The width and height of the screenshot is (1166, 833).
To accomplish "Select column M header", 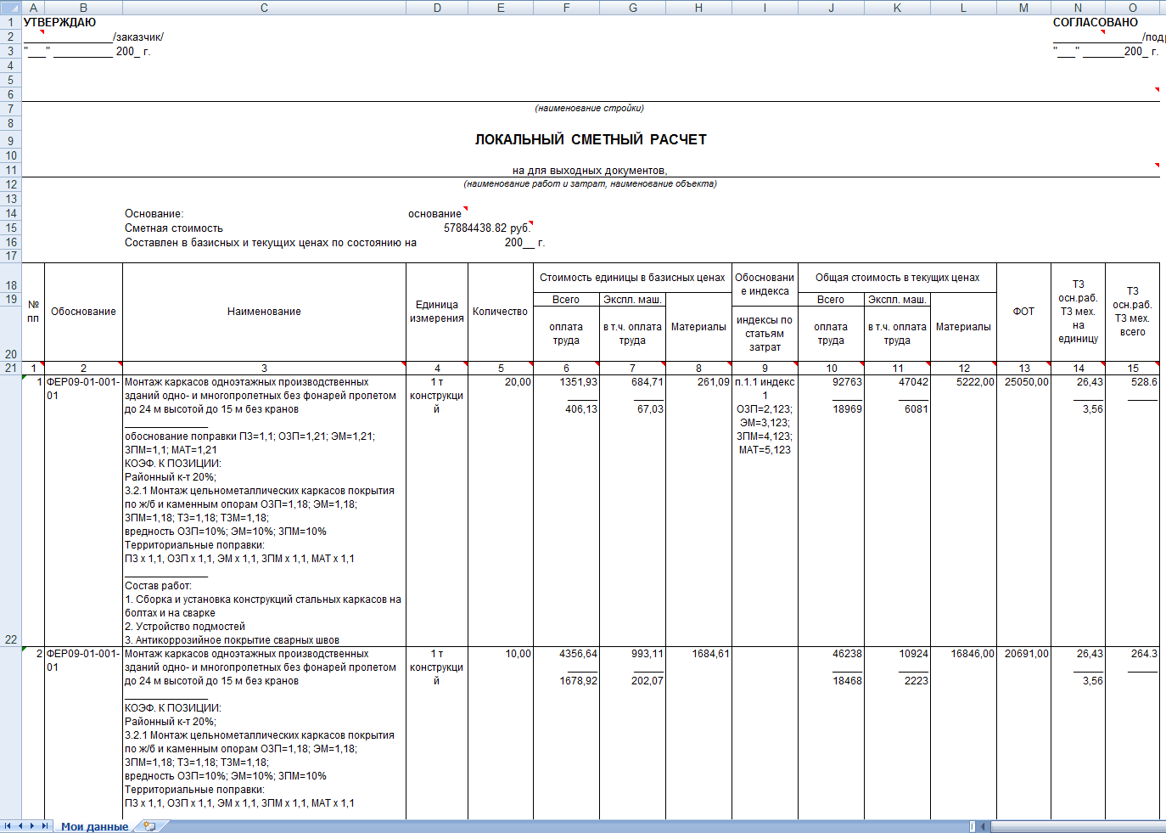I will [x=1023, y=8].
